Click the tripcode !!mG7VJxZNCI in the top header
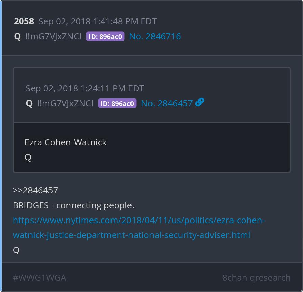 (x=53, y=37)
